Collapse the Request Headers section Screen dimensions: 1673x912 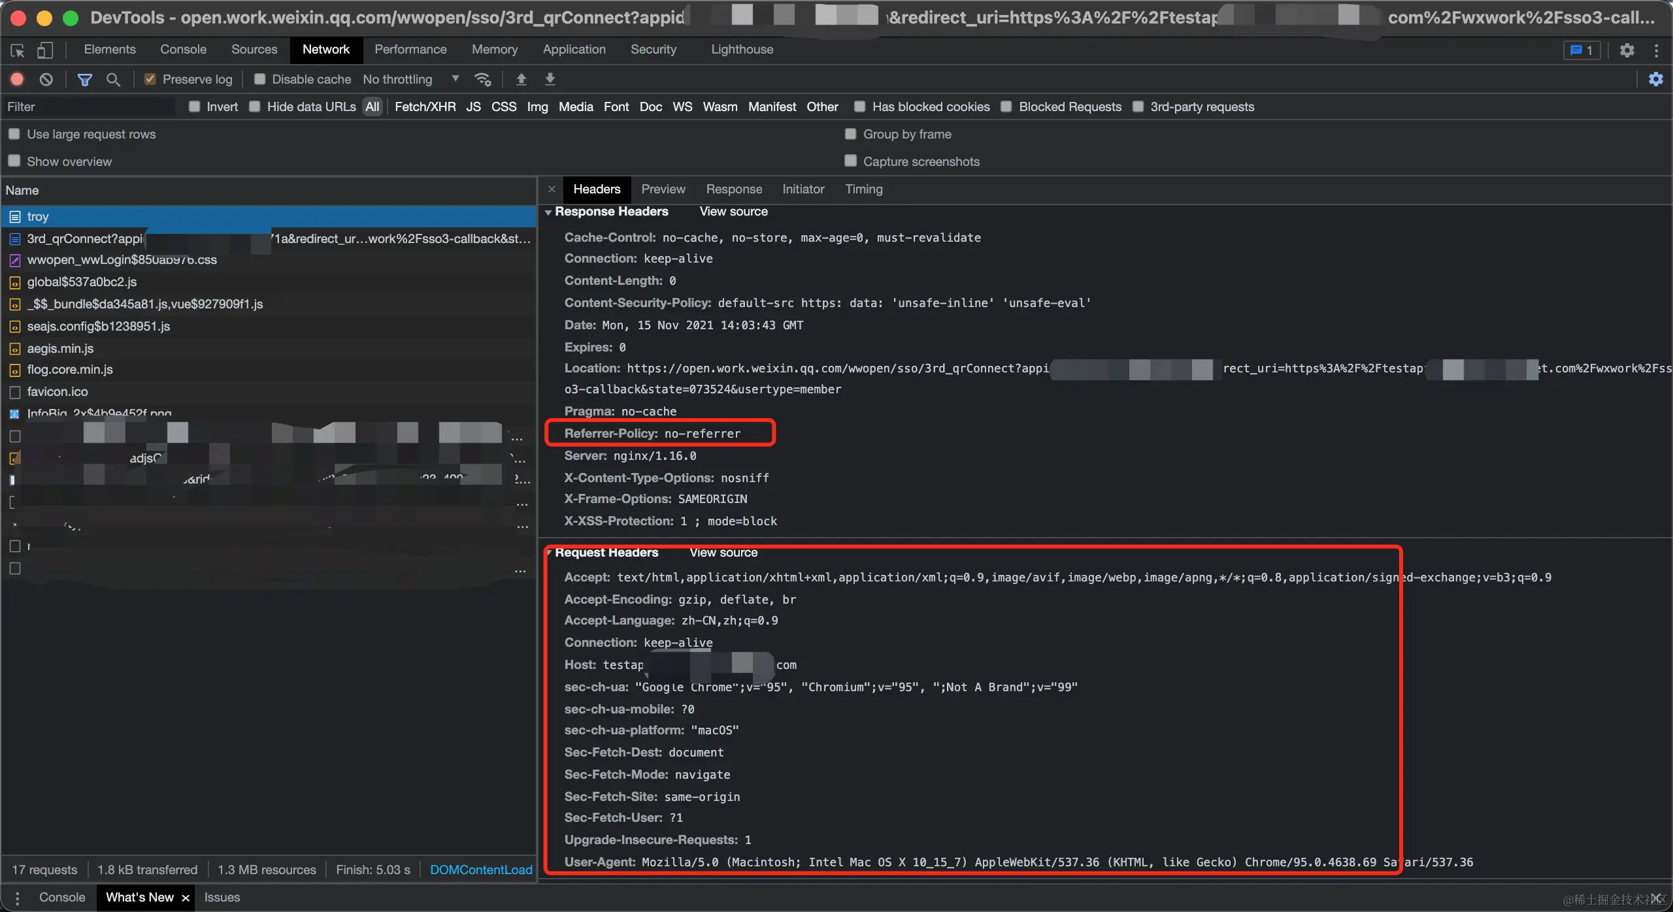(x=549, y=553)
